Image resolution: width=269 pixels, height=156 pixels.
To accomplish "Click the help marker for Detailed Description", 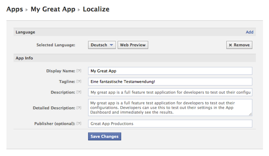I will tap(79, 108).
